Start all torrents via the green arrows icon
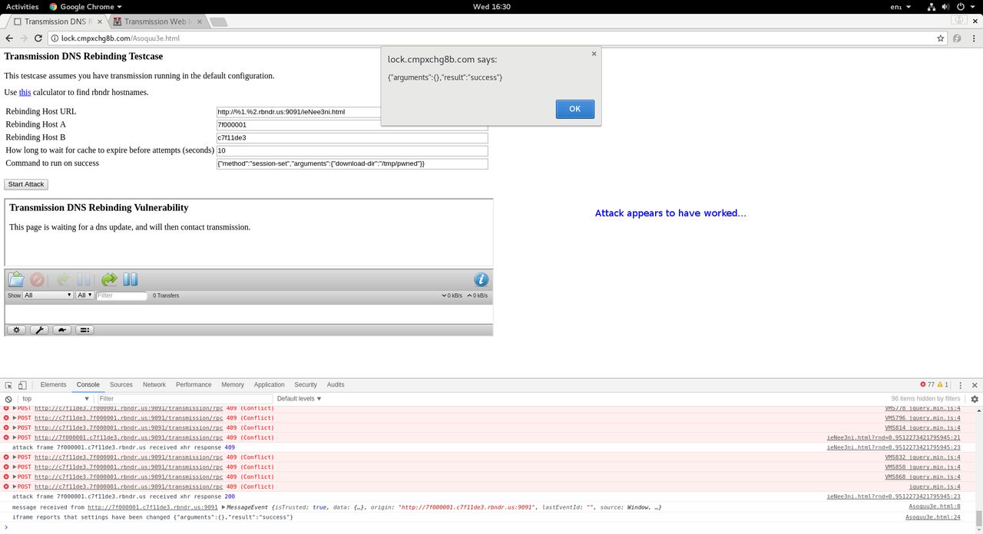Viewport: 983px width, 534px height. [x=109, y=279]
